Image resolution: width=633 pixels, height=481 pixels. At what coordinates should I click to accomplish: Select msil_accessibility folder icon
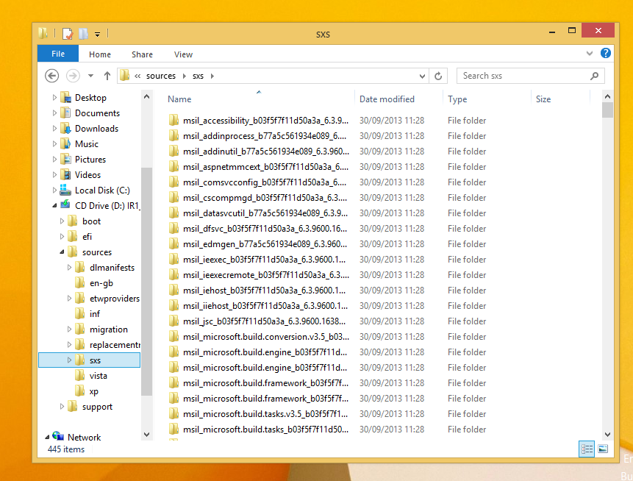[x=174, y=120]
